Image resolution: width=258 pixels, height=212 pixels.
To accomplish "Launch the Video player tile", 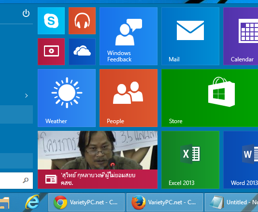I will [51, 52].
